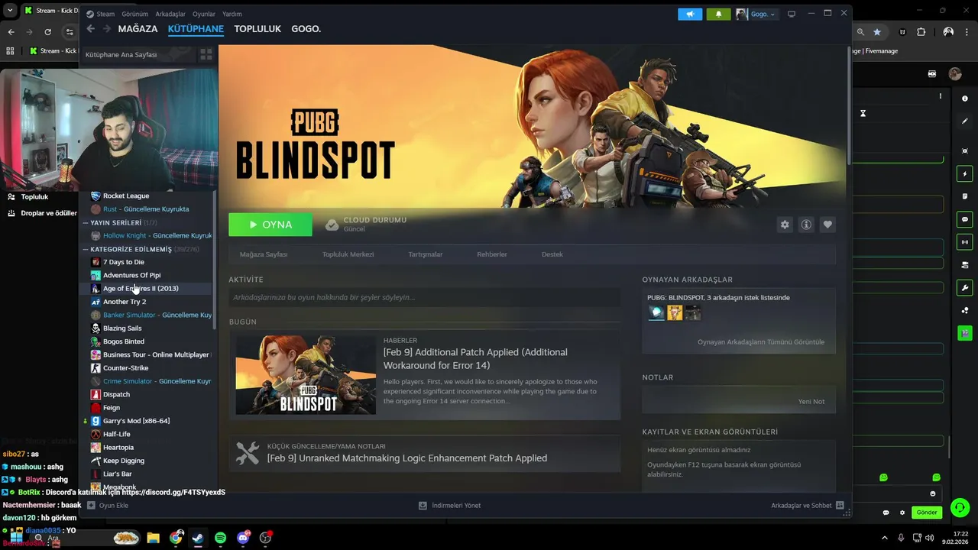Open Mağaza Sayfası link
This screenshot has width=978, height=550.
pyautogui.click(x=264, y=254)
